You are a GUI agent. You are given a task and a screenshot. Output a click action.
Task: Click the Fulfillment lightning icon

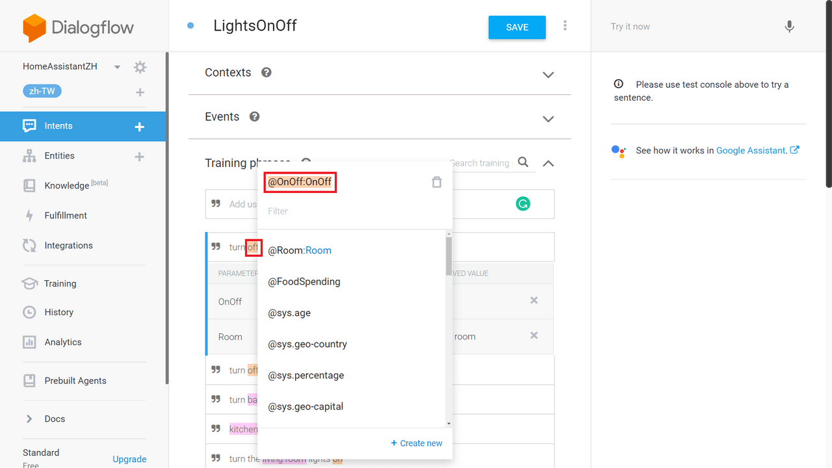tap(29, 216)
